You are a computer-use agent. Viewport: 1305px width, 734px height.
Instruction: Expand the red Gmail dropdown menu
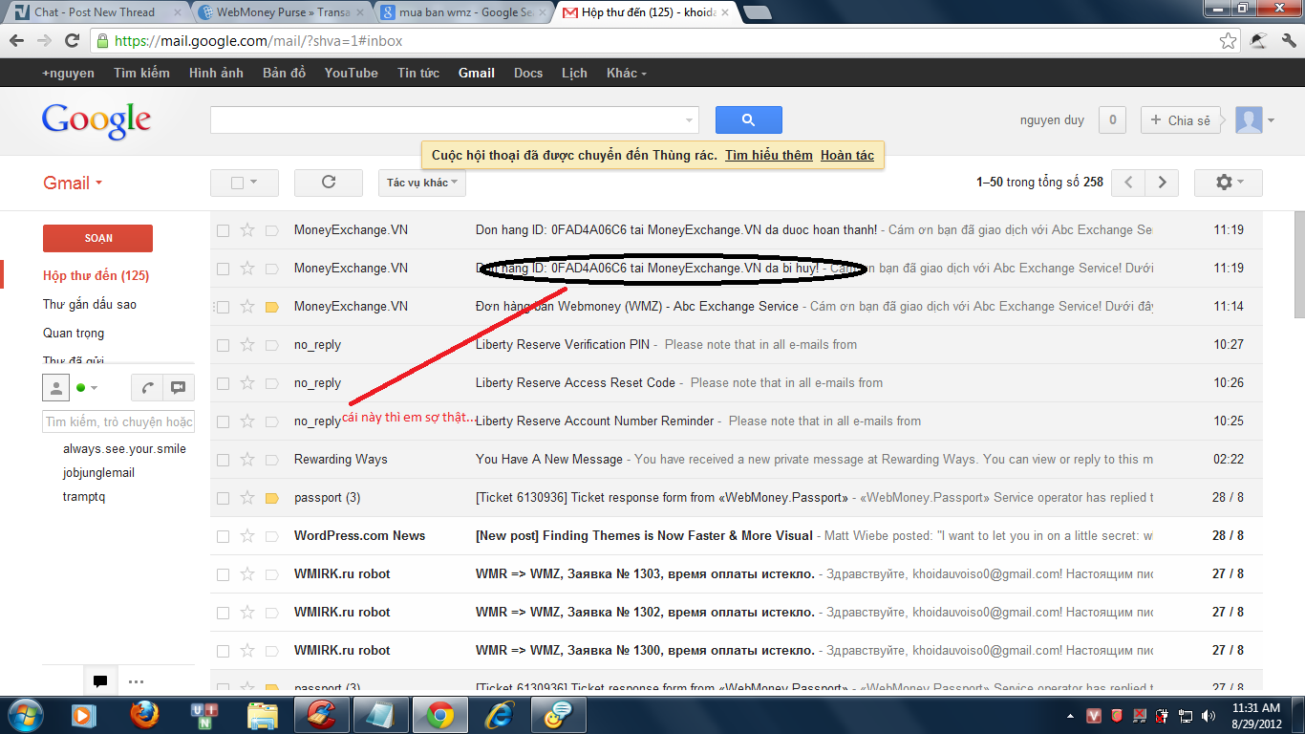point(73,183)
